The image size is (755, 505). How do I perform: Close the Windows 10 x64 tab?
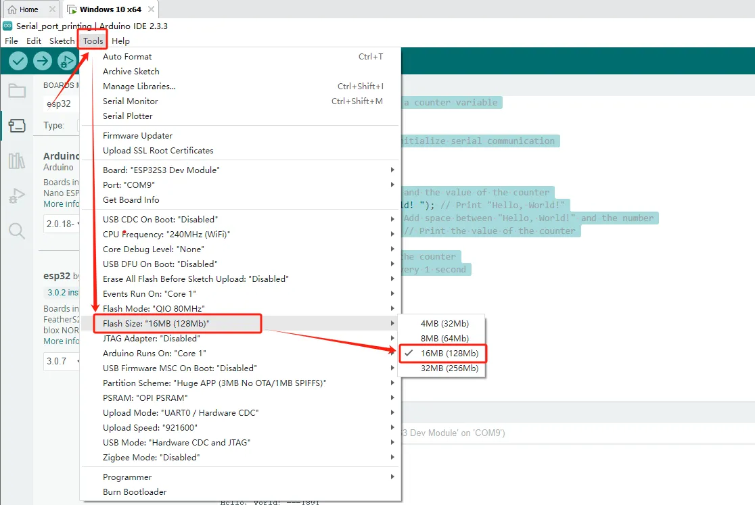151,9
